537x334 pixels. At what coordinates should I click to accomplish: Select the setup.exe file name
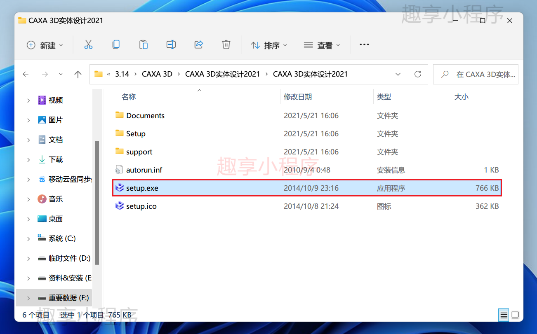(x=142, y=188)
